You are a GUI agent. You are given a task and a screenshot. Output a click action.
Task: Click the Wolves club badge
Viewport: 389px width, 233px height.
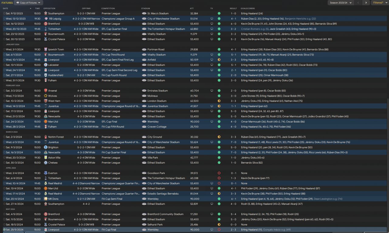point(46,96)
